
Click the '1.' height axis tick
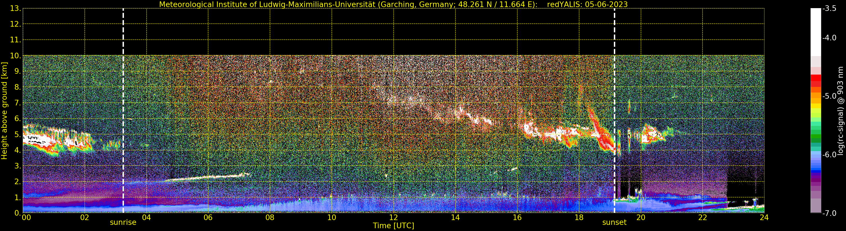pos(18,197)
